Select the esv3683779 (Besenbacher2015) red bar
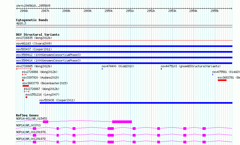This screenshot has height=145, width=240. click(26, 86)
